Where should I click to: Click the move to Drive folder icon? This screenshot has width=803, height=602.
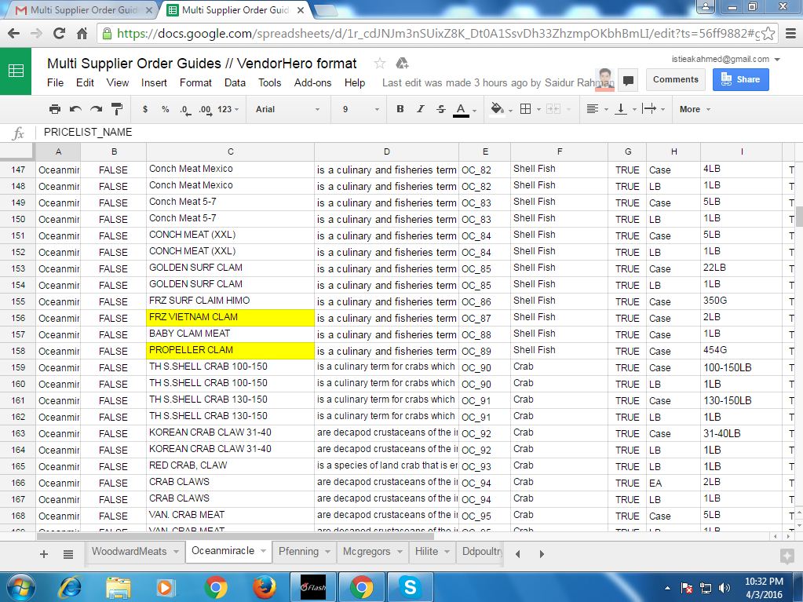(x=402, y=64)
